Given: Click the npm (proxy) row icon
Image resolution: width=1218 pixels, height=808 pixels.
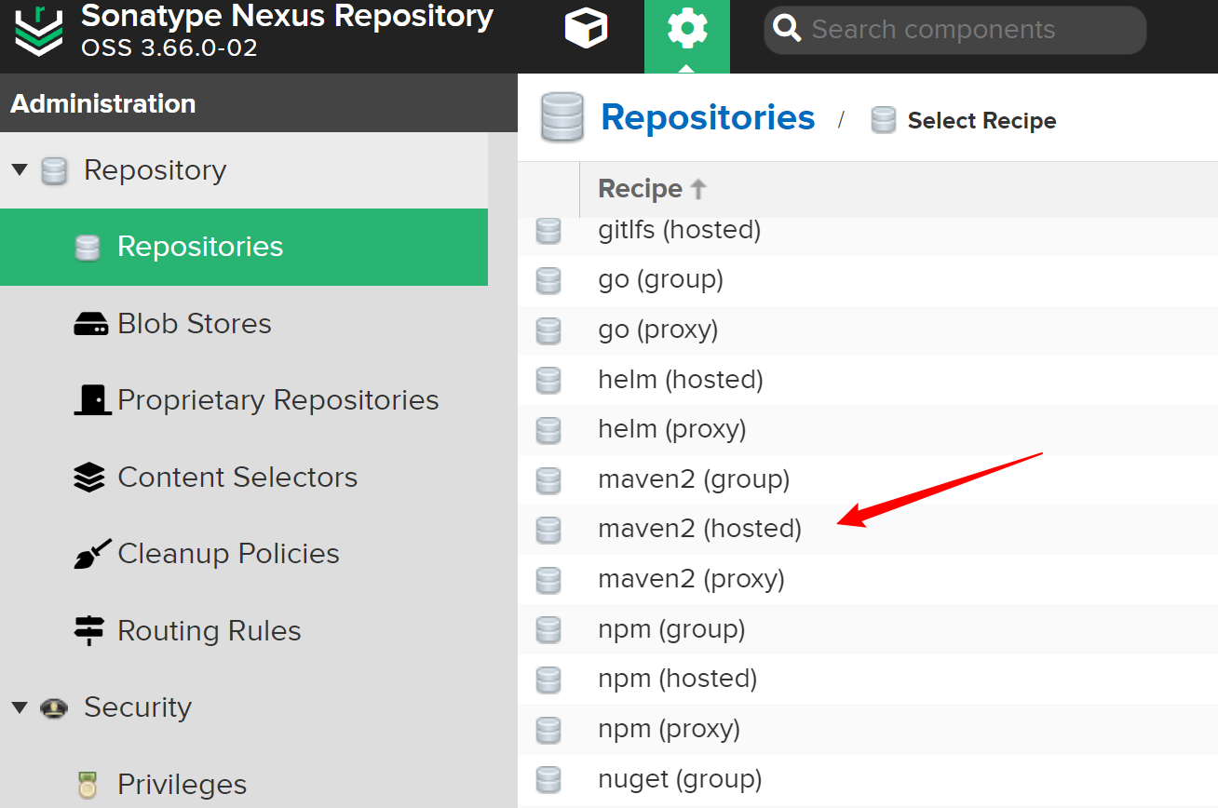Looking at the screenshot, I should coord(549,730).
